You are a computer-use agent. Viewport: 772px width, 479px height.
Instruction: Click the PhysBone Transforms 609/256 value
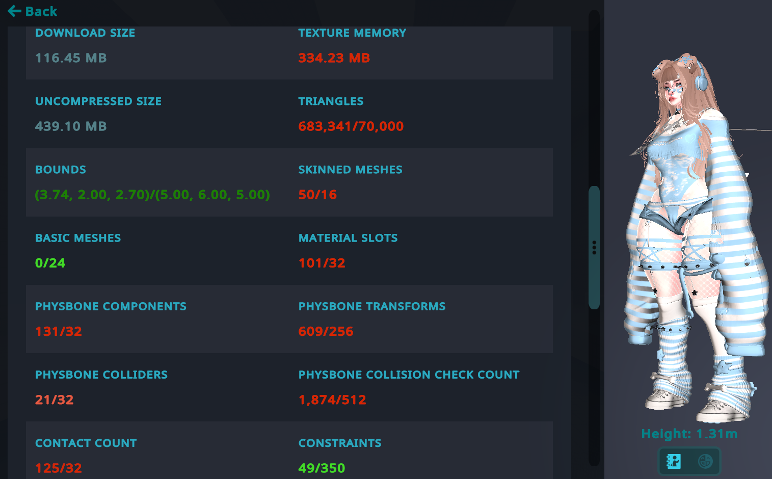326,331
